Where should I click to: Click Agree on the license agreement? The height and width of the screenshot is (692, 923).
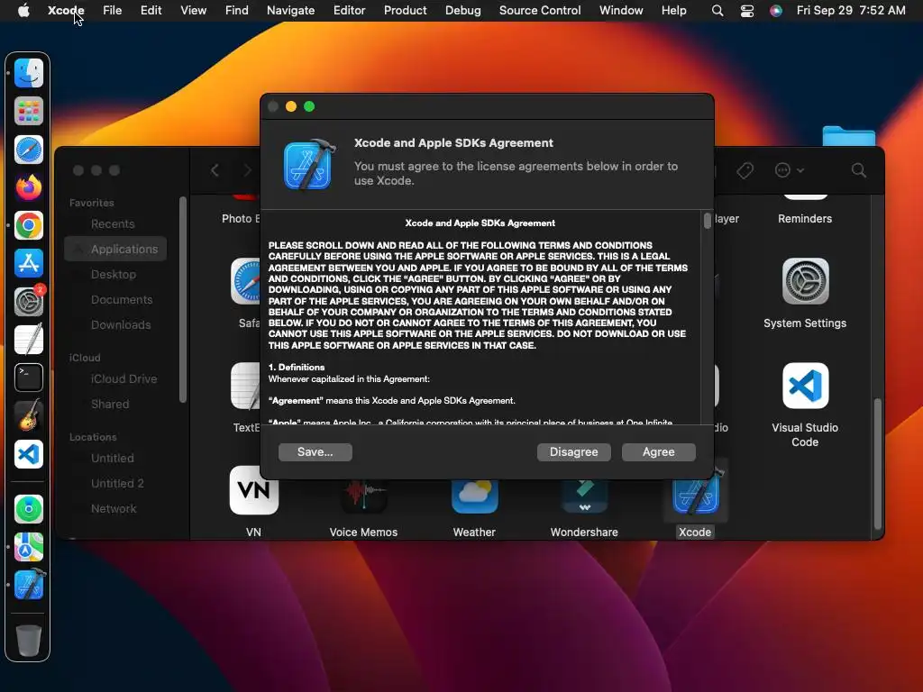658,452
